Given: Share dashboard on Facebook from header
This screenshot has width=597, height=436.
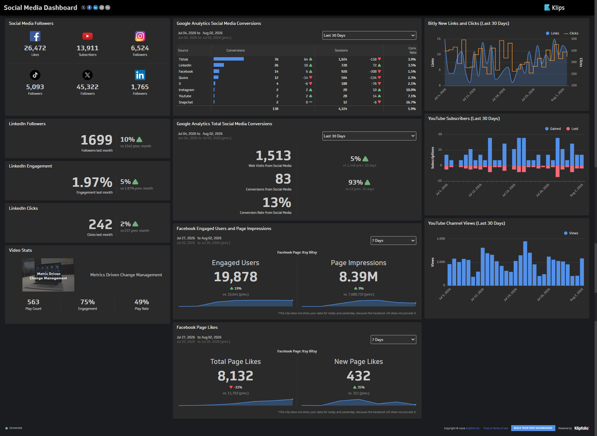Looking at the screenshot, I should 89,7.
